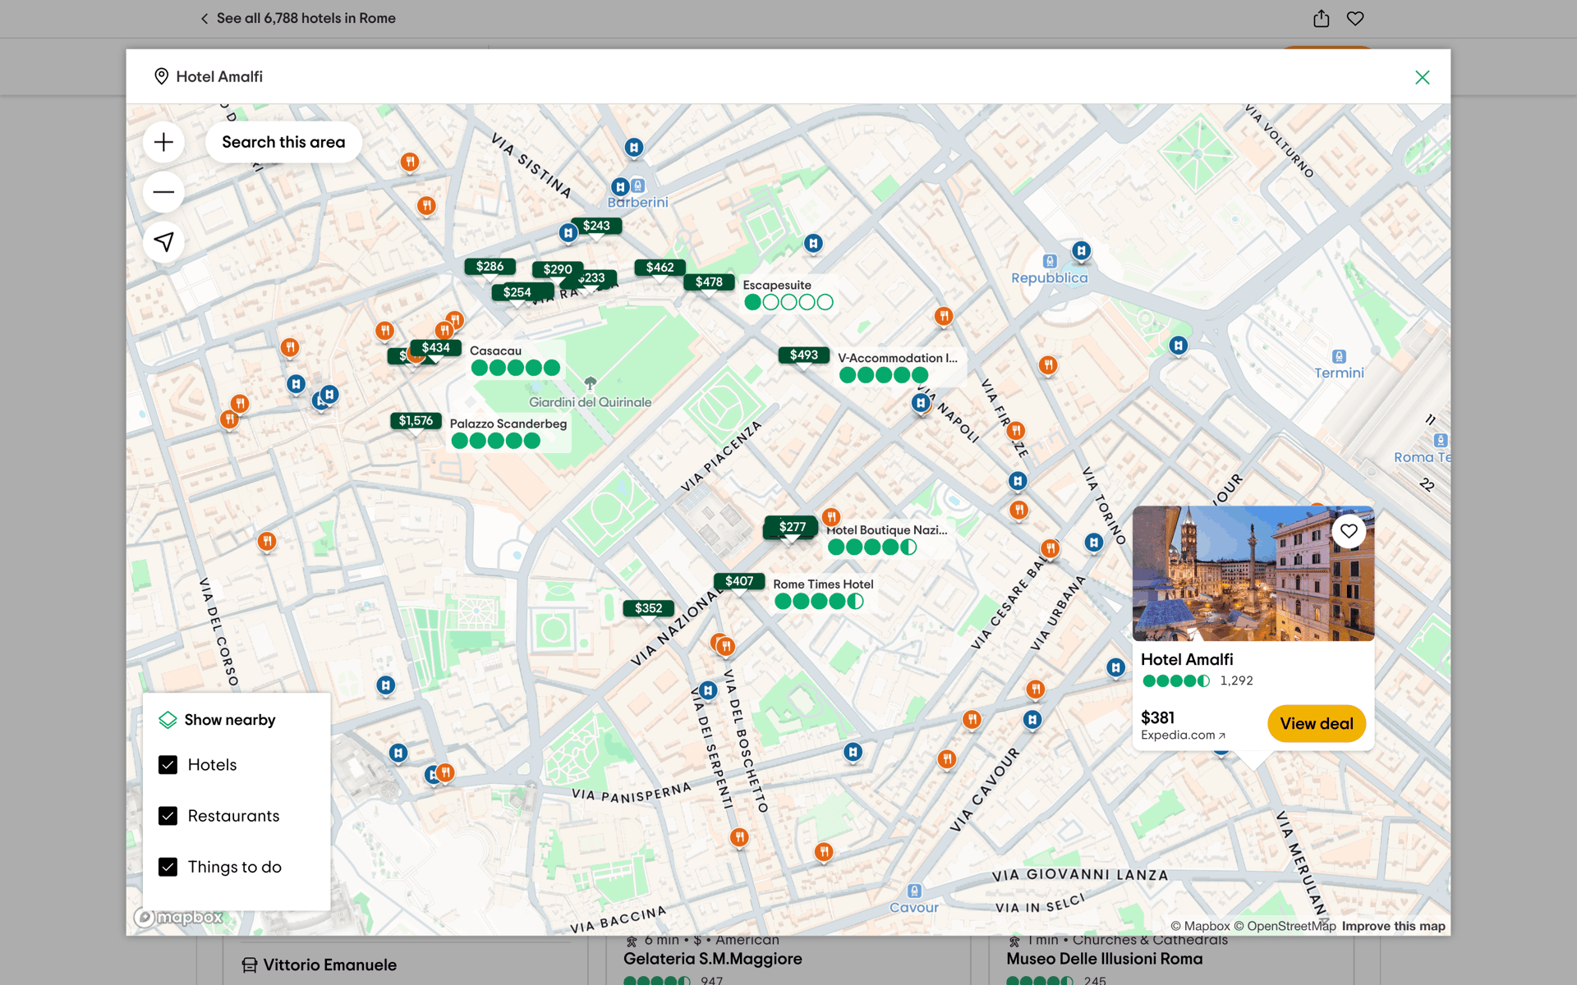This screenshot has width=1577, height=985.
Task: Click attraction pin on Via Torino
Action: tap(1093, 543)
